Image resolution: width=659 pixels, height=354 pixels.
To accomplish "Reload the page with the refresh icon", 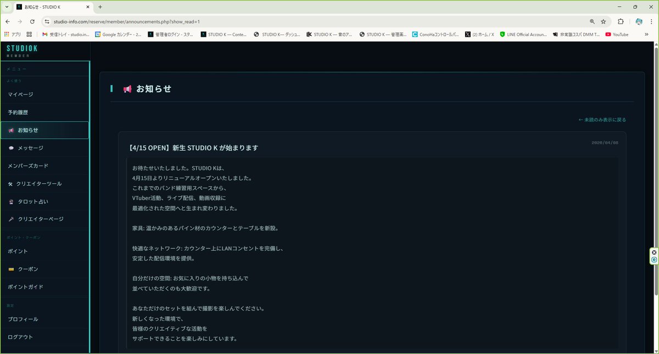I will (32, 21).
